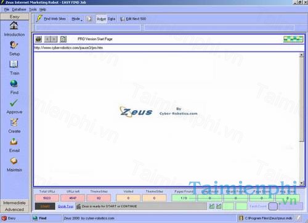Go back with the browser back arrow
308x223 pixels.
(x=47, y=39)
